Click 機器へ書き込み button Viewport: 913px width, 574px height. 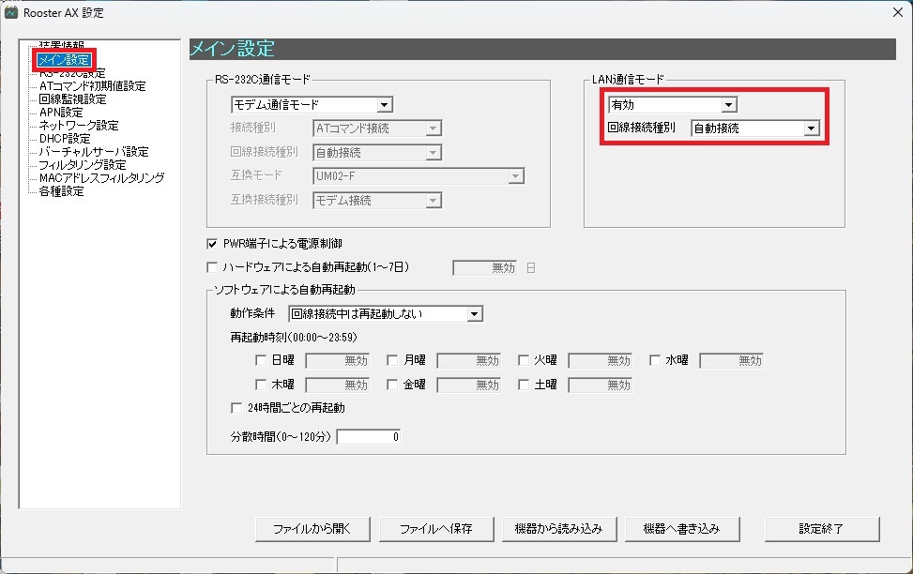pos(682,529)
